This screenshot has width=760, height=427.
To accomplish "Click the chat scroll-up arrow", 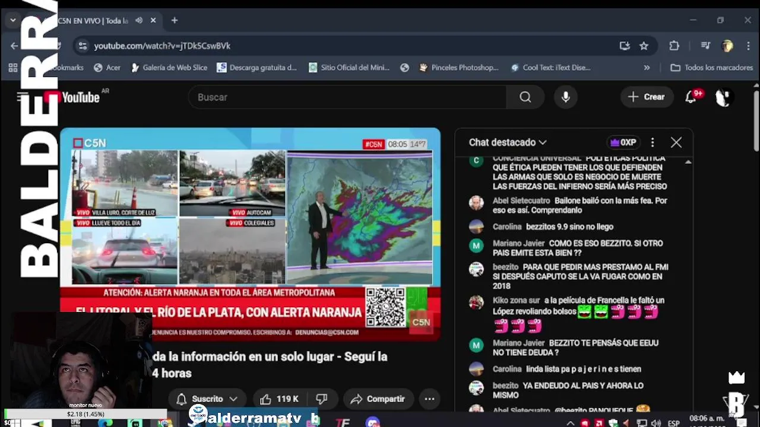I will pyautogui.click(x=688, y=162).
